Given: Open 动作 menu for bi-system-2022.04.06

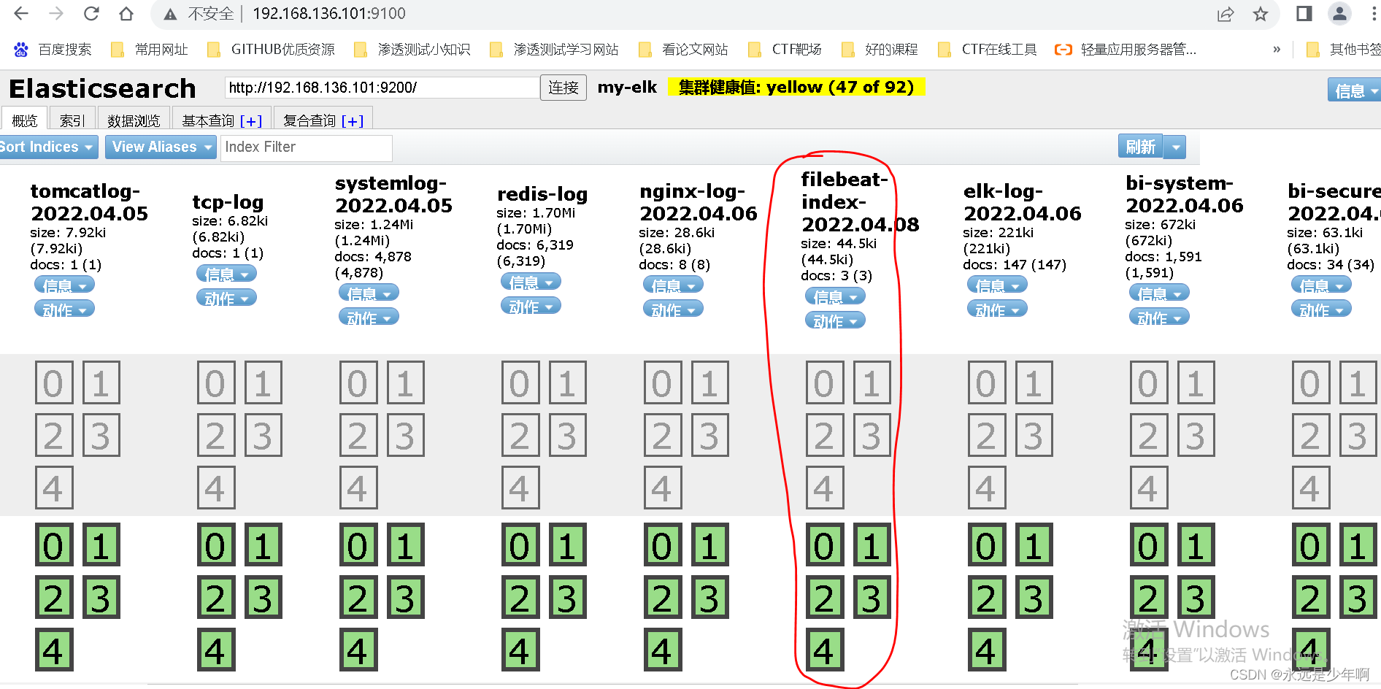Looking at the screenshot, I should click(x=1160, y=317).
